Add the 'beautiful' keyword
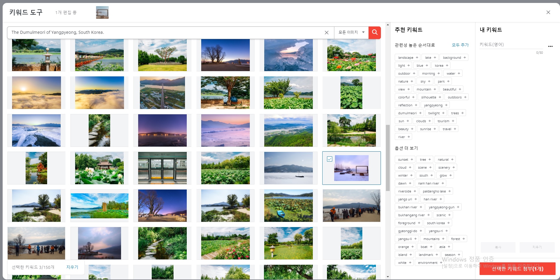The image size is (560, 280). pos(451,89)
